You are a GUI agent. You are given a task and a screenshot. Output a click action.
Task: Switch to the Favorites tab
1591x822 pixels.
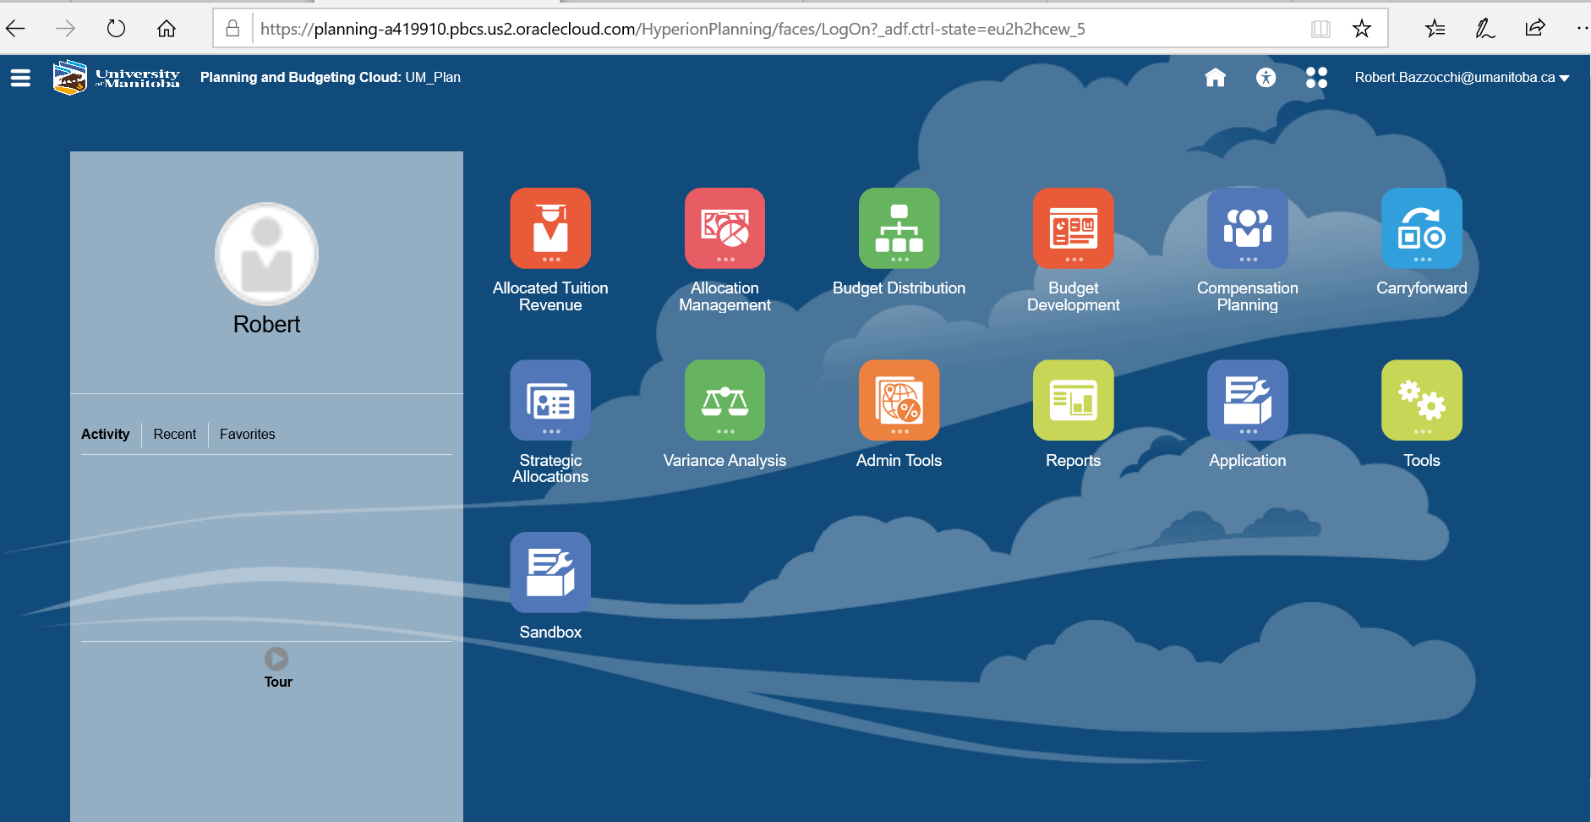click(x=247, y=434)
